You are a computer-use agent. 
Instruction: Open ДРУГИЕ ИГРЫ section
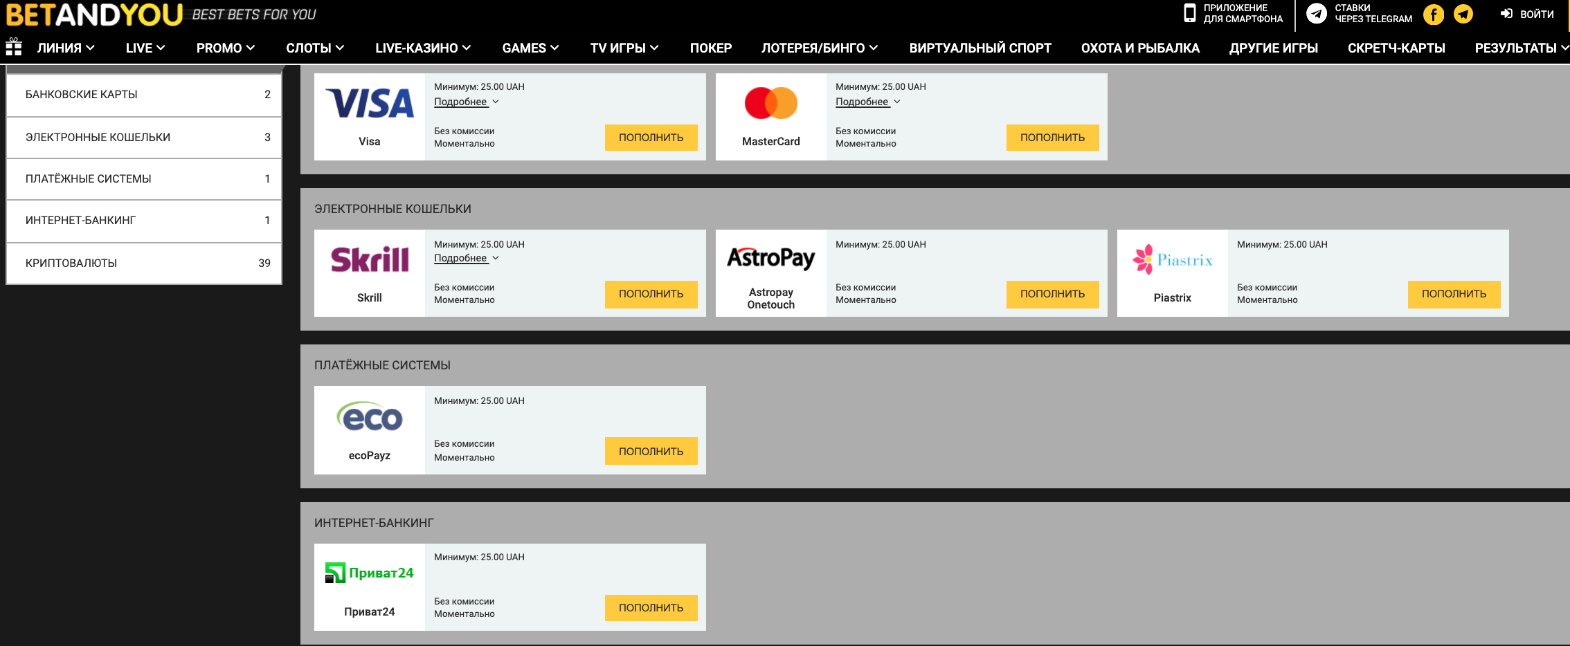1274,48
